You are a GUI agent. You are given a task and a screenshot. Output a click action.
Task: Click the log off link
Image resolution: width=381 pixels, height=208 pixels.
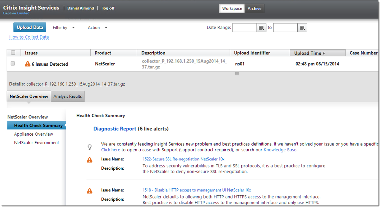point(108,8)
